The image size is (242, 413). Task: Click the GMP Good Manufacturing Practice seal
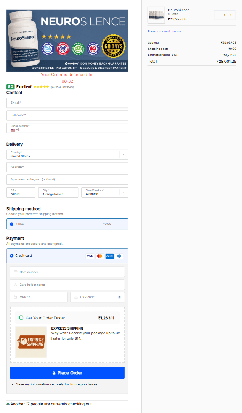click(x=63, y=47)
